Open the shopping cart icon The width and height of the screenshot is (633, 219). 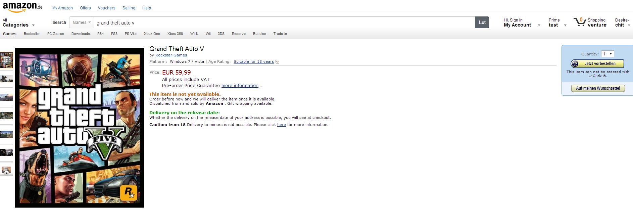580,22
